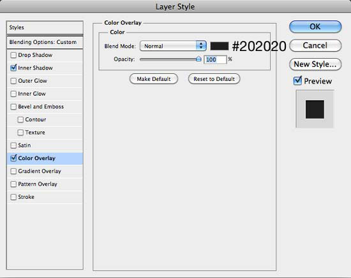Image resolution: width=351 pixels, height=278 pixels.
Task: Turn on the Inner Glow checkbox
Action: pos(13,94)
